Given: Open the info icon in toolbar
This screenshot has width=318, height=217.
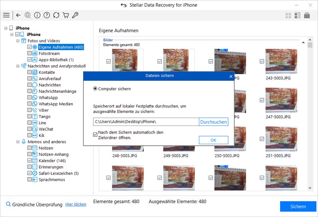Looking at the screenshot, I should pos(37,15).
